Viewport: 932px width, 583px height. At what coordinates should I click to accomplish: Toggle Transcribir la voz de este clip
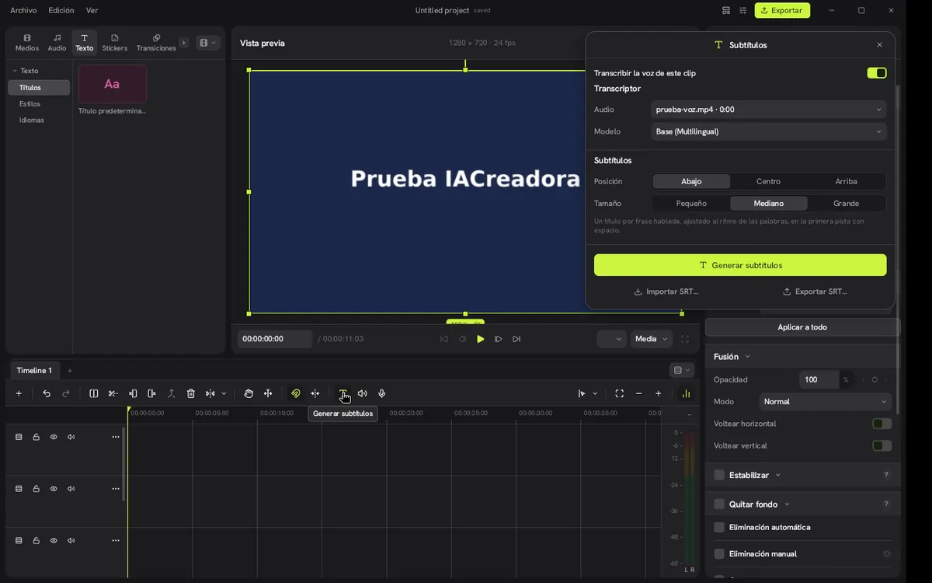pos(877,73)
